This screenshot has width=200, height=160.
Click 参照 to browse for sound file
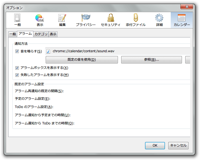click(x=151, y=60)
